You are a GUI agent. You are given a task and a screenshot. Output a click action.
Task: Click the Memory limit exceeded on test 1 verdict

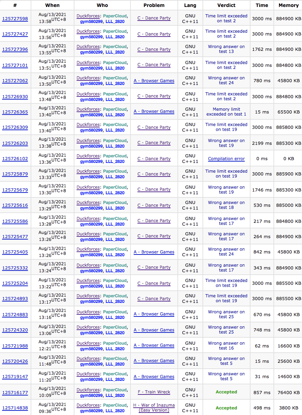point(226,112)
